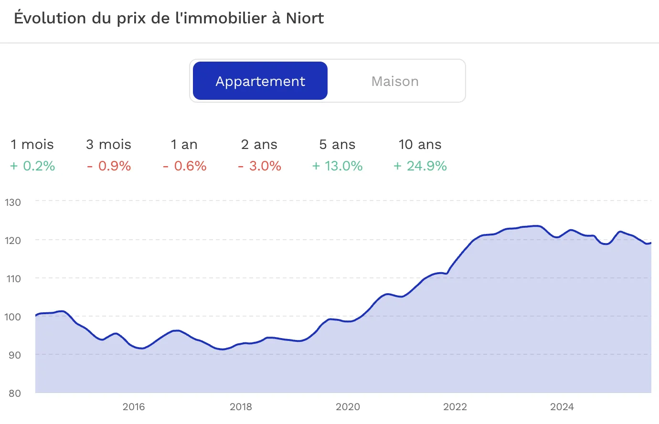This screenshot has width=659, height=424.
Task: Switch to the Maison tab
Action: pyautogui.click(x=395, y=81)
